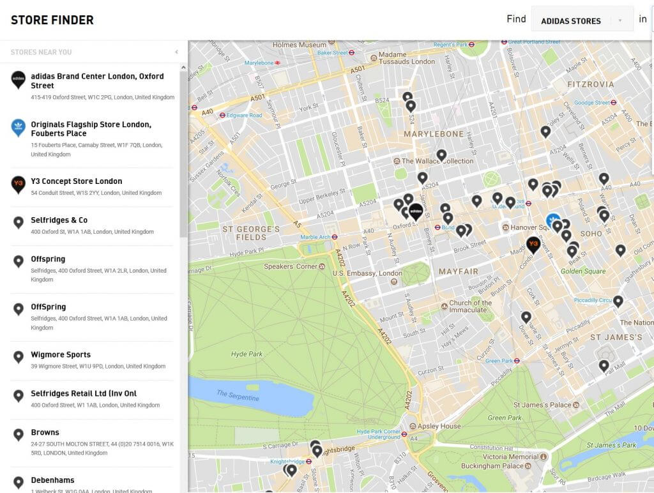This screenshot has height=493, width=654.
Task: Click map pin near Dover St
Action: (526, 318)
